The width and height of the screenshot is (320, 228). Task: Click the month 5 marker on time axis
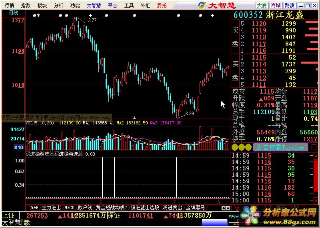101,202
